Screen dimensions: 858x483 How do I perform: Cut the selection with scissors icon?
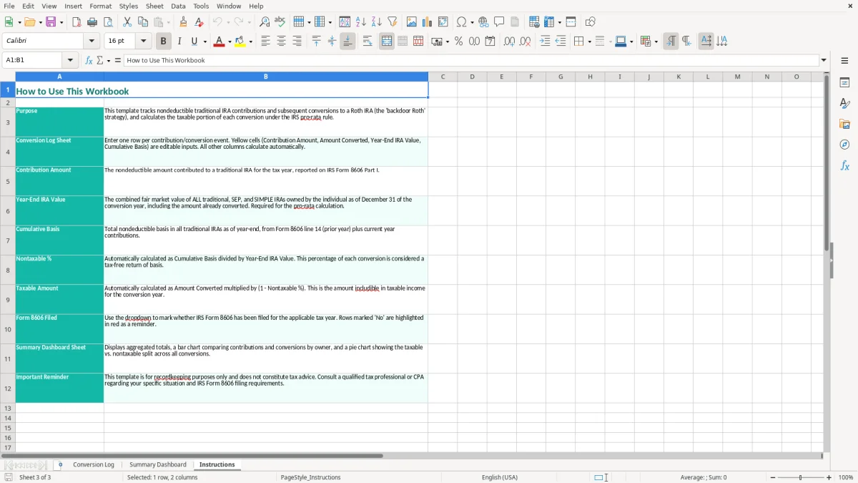point(127,22)
